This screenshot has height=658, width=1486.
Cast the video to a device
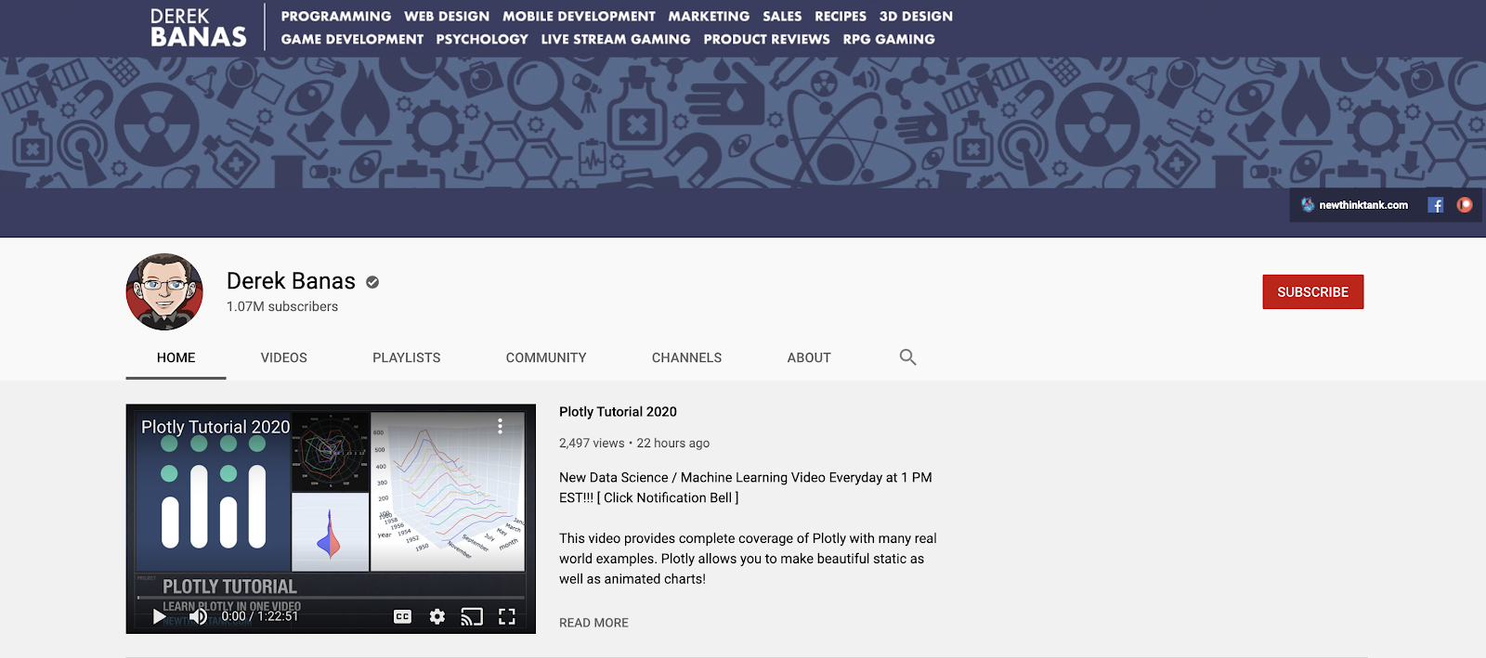[472, 617]
